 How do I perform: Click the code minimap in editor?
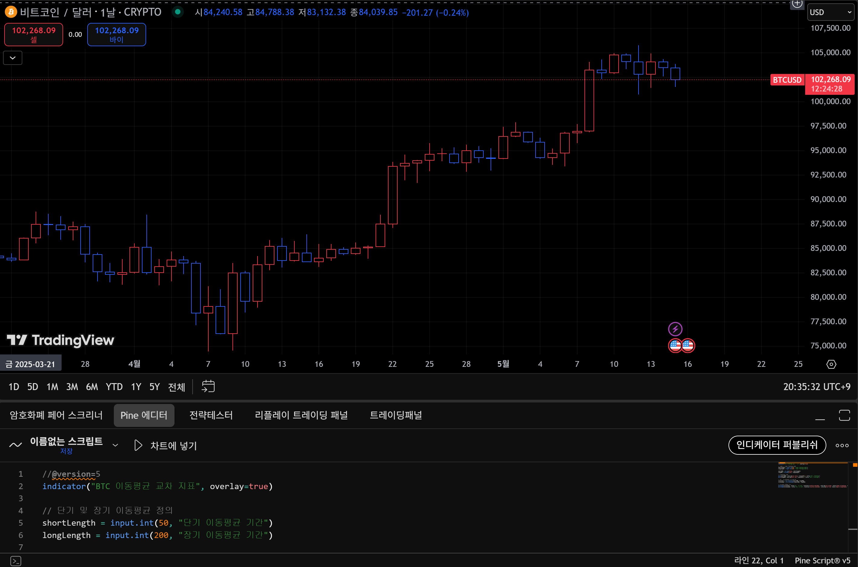[812, 476]
